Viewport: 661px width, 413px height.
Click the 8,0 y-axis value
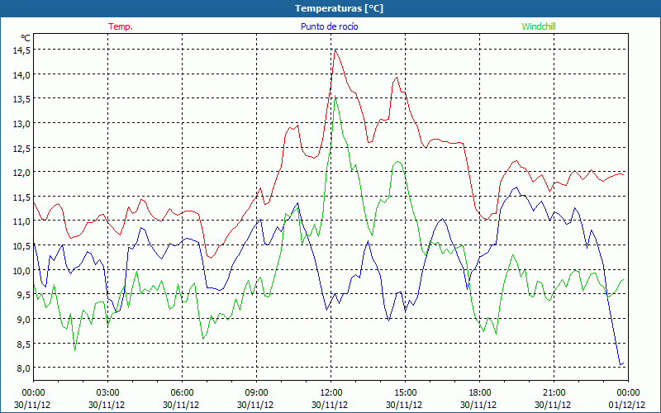24,368
